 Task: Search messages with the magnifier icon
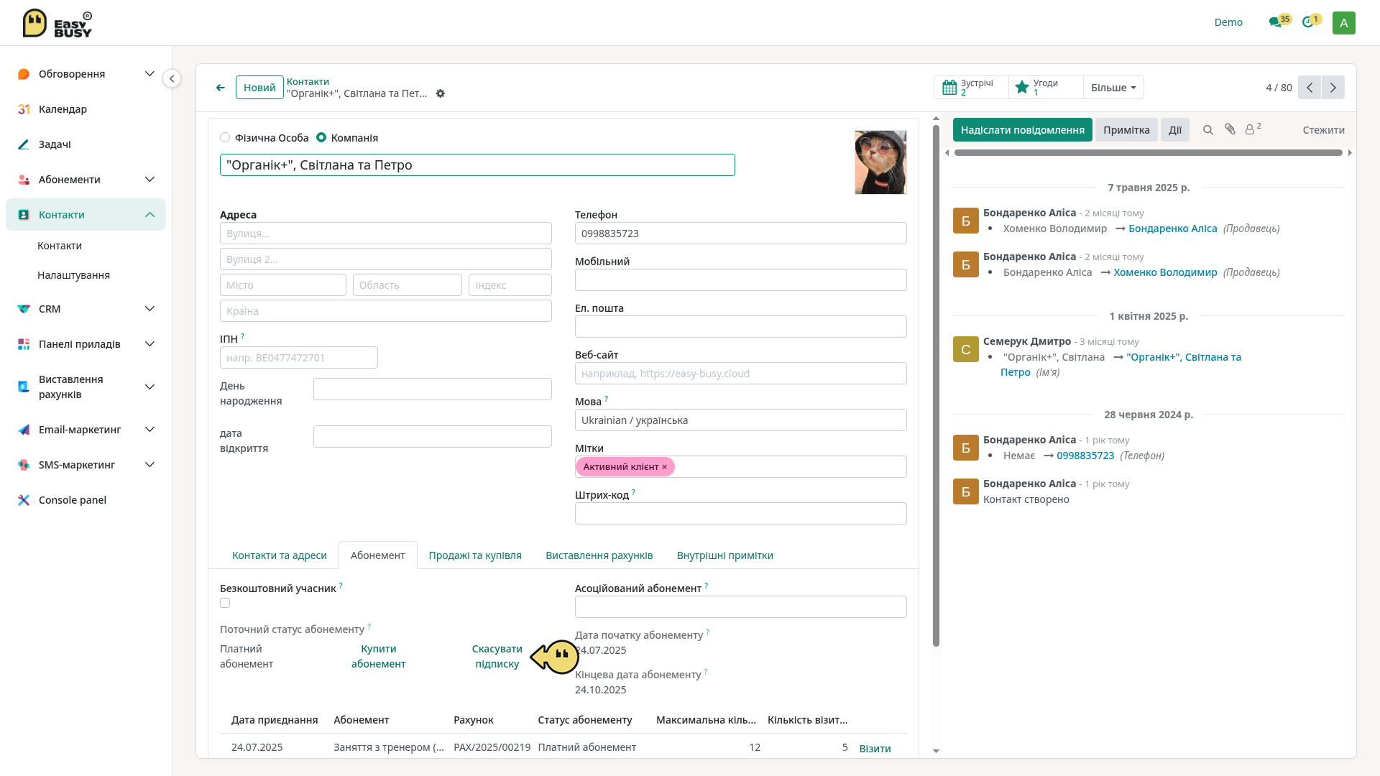(1208, 130)
